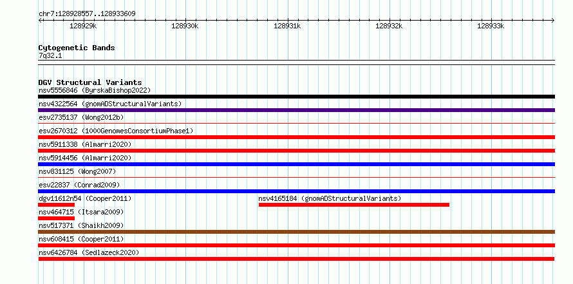573x284 pixels.
Task: Click the 128931k ruler position
Action: (287, 26)
